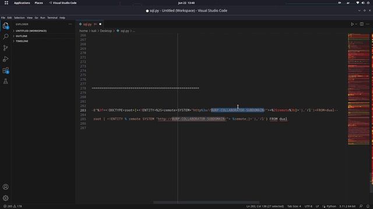The image size is (373, 209).
Task: Run Python file with play icon
Action: point(352,24)
